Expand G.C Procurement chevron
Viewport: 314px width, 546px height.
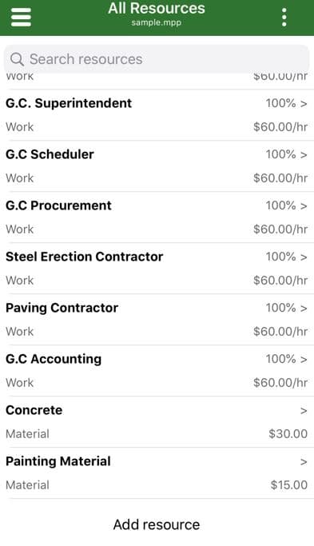click(304, 206)
